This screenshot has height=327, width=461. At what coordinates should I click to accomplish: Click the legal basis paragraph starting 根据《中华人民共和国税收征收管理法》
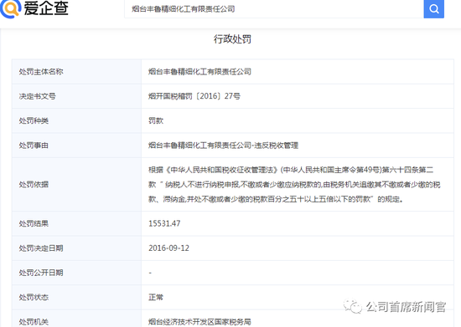click(x=294, y=185)
